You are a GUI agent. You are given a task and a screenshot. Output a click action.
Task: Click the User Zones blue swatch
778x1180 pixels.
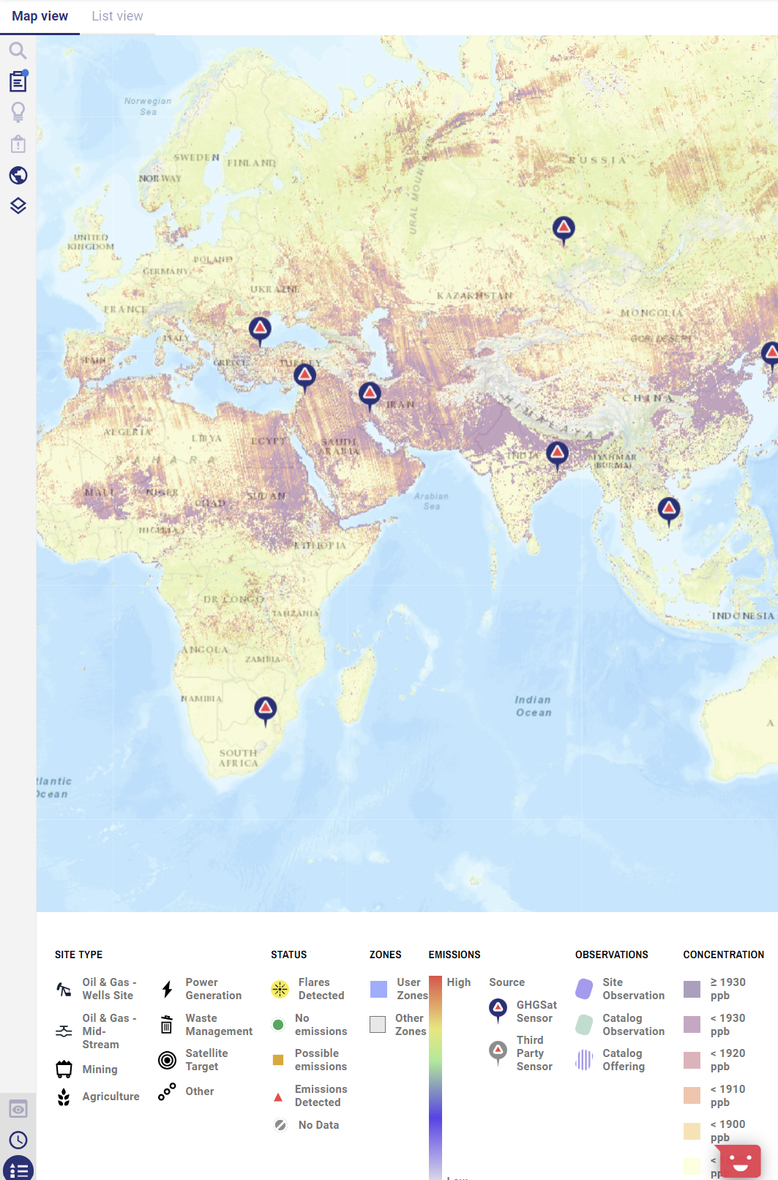[378, 989]
